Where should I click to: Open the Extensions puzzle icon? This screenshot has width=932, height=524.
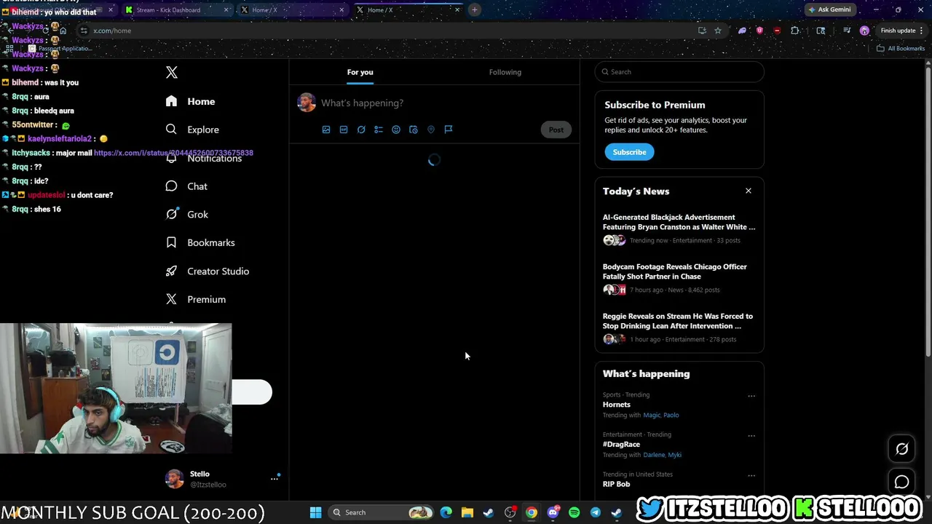click(x=795, y=31)
